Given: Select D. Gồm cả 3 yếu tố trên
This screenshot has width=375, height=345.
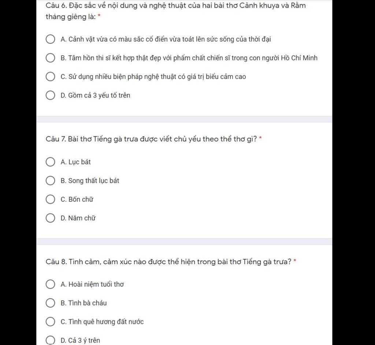Looking at the screenshot, I should (50, 95).
